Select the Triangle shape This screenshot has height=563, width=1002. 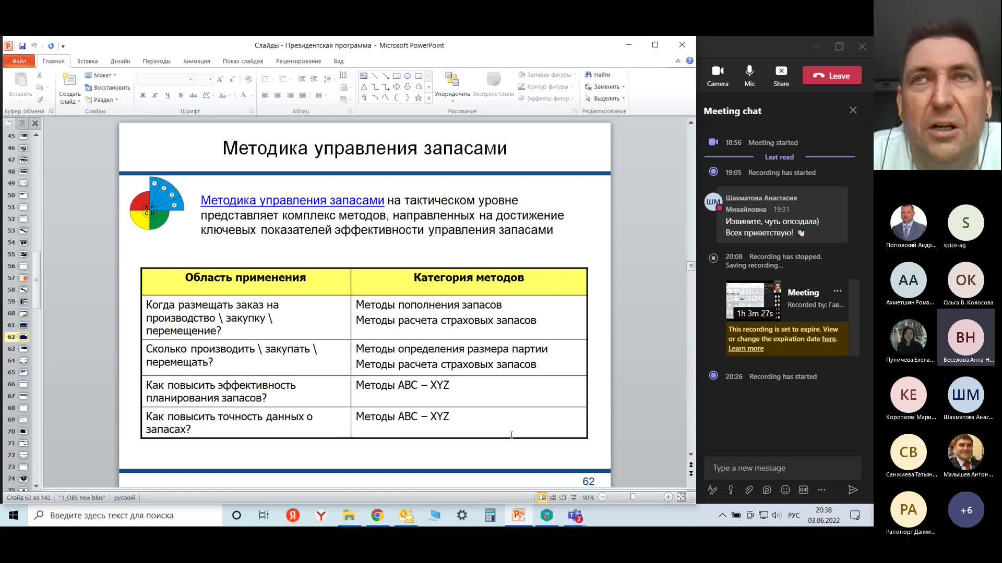364,87
